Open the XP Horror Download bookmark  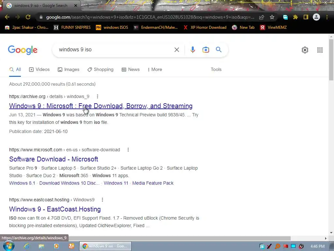click(x=205, y=27)
